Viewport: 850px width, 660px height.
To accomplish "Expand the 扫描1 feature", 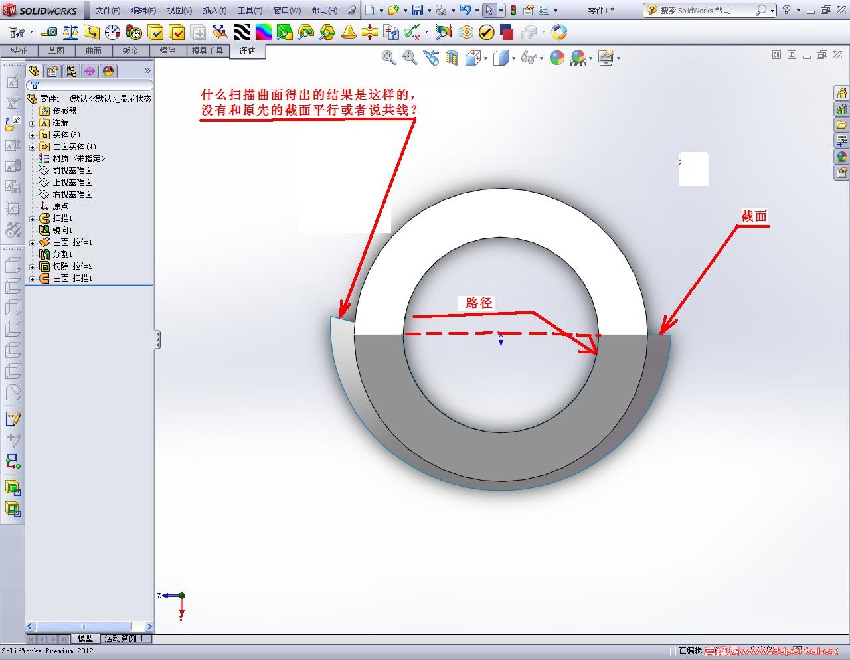I will click(33, 218).
